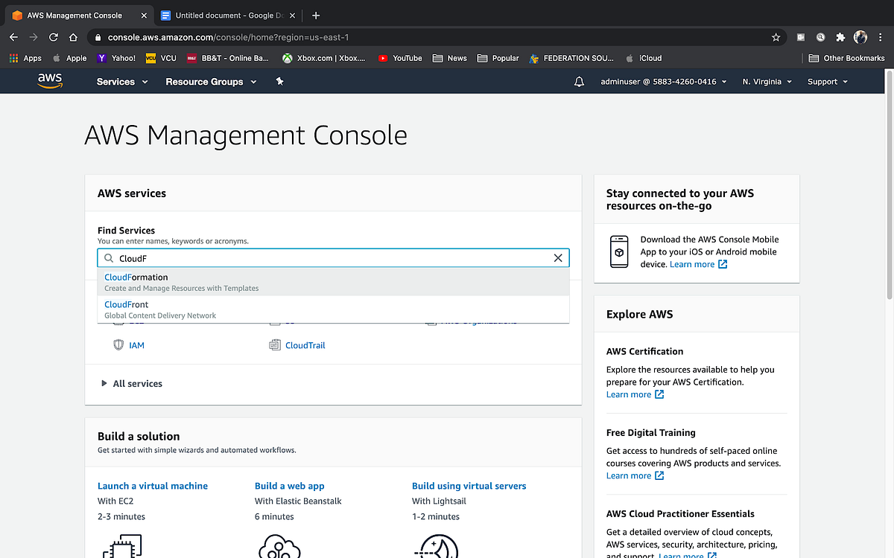The image size is (894, 558).
Task: Click the bookmark star in the address bar
Action: coord(776,37)
